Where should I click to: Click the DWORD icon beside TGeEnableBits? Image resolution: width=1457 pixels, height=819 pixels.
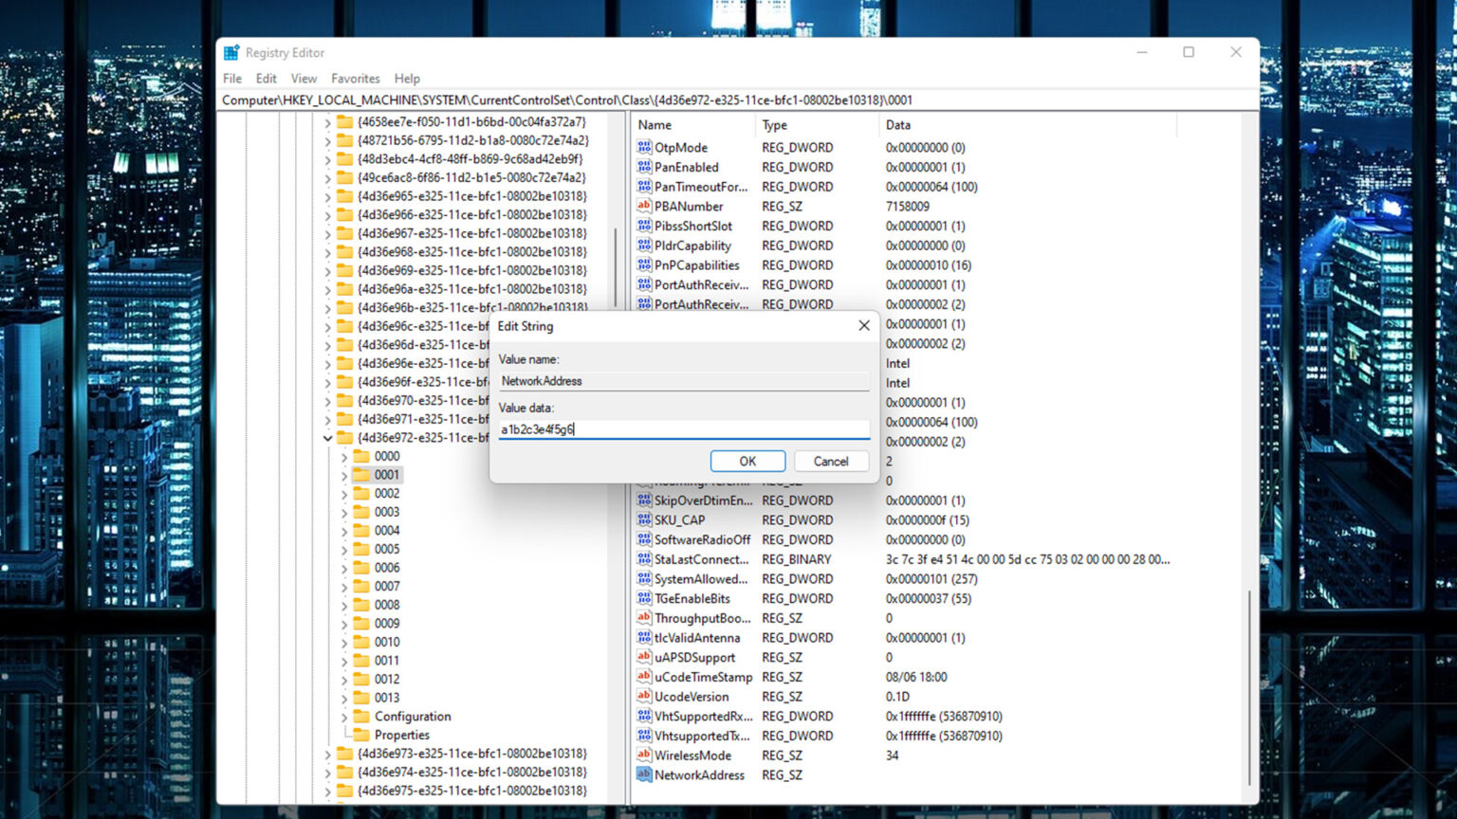click(643, 598)
